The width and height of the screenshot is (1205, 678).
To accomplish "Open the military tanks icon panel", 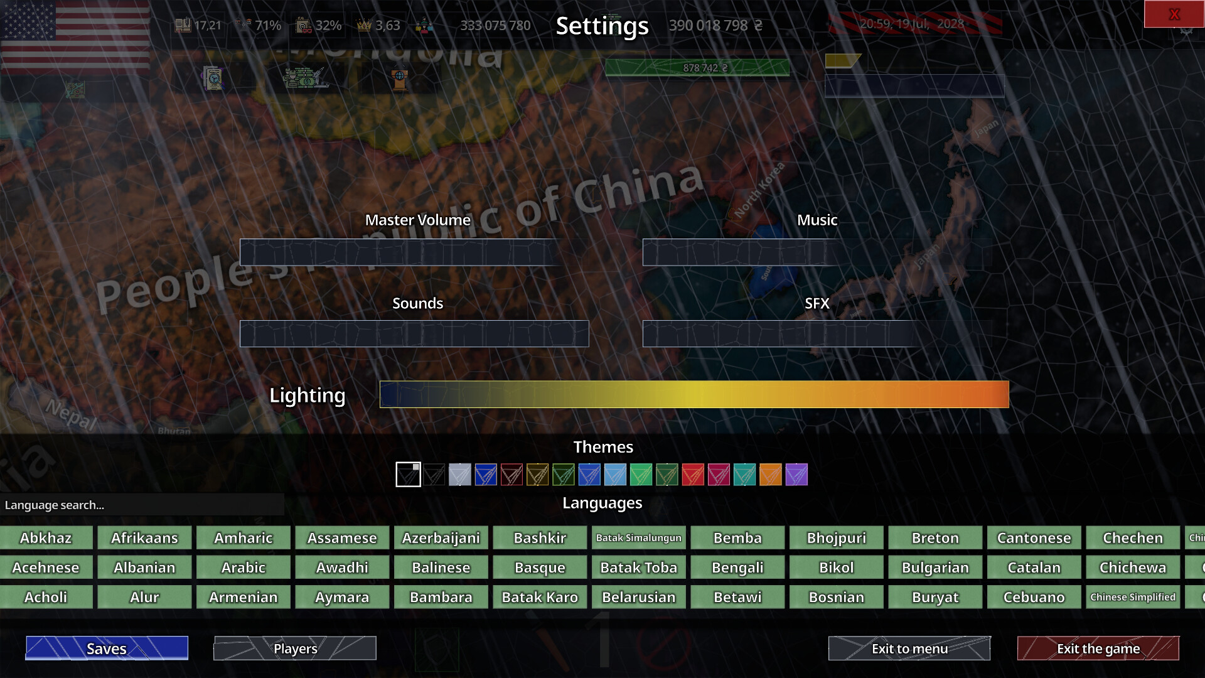I will pyautogui.click(x=306, y=78).
